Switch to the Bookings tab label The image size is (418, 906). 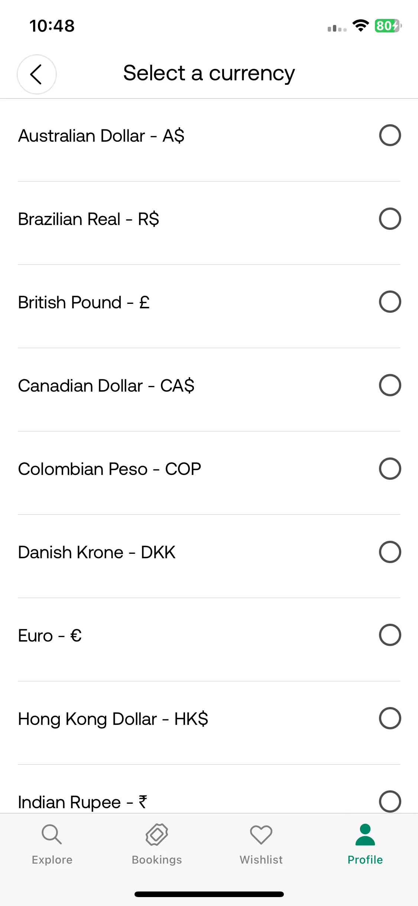pyautogui.click(x=157, y=860)
